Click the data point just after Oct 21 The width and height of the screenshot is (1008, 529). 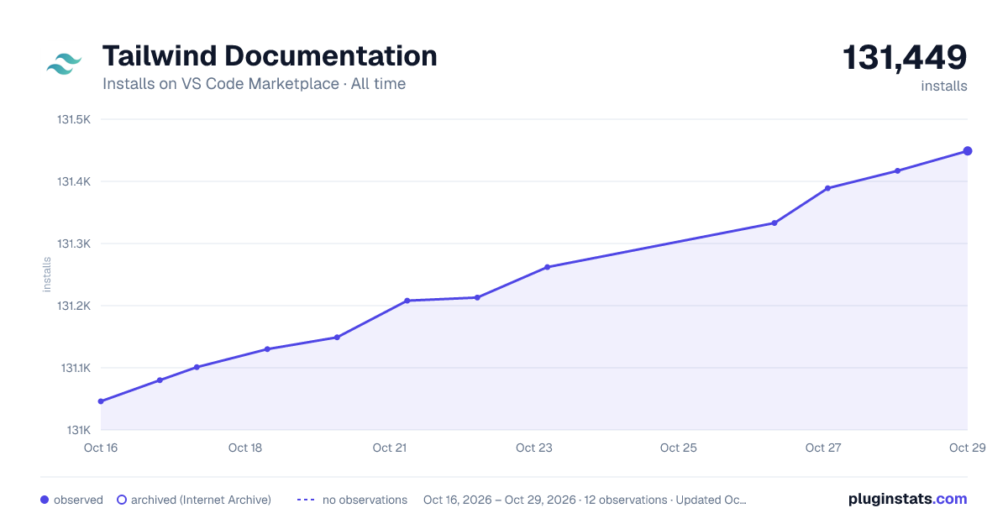coord(407,301)
